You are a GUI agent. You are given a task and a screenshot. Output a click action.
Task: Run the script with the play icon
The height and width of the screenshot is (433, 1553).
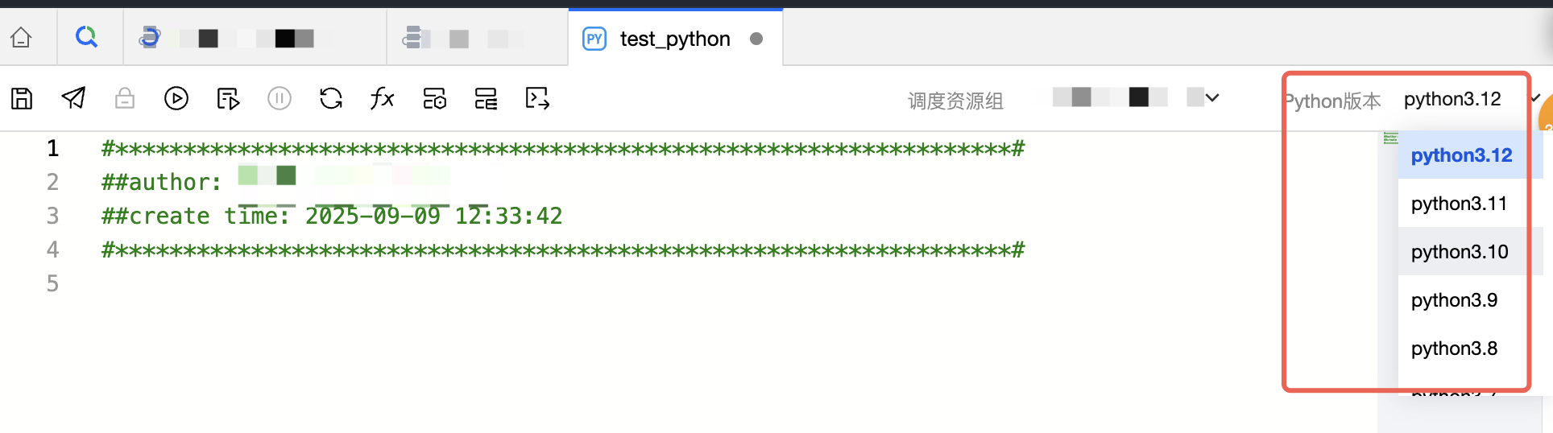[176, 98]
